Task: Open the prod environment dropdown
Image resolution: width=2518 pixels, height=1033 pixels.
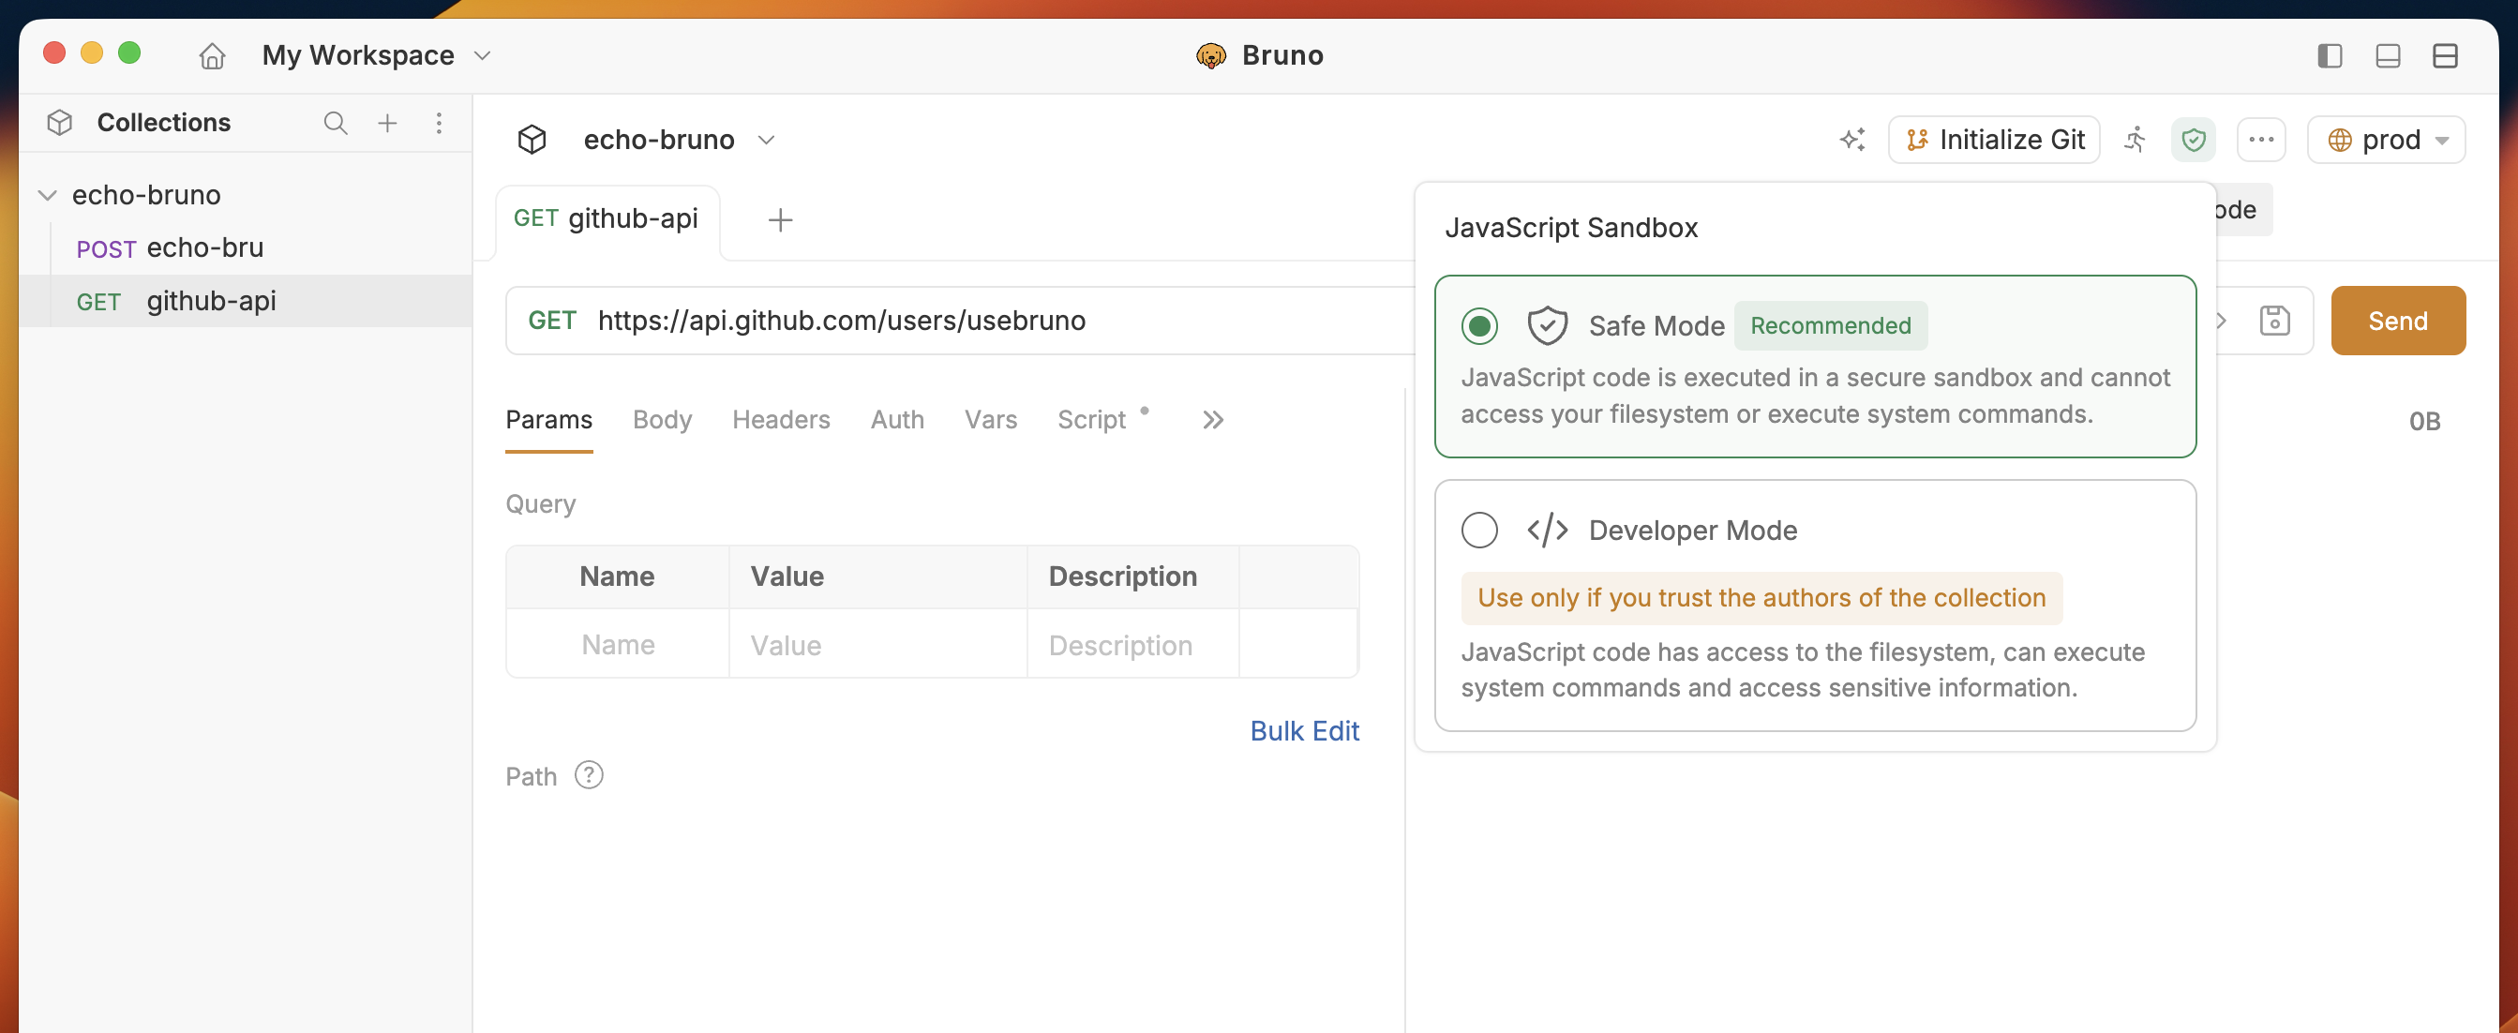Action: coord(2386,140)
